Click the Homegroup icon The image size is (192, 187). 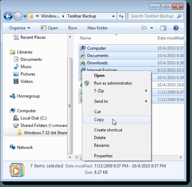[13, 96]
